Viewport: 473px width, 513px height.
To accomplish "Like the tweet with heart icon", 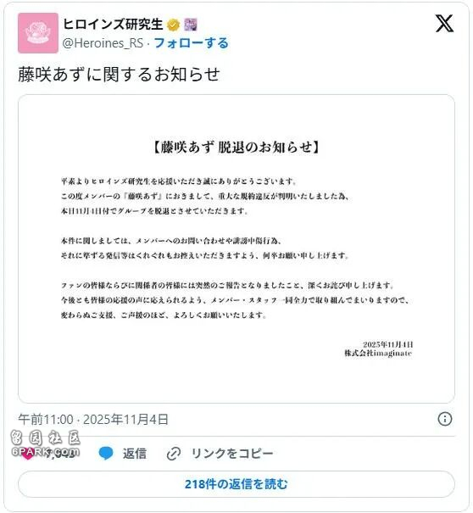I will pyautogui.click(x=27, y=454).
